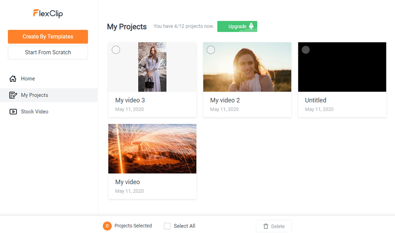Click the FlexClip logo
The width and height of the screenshot is (395, 236).
tap(48, 14)
